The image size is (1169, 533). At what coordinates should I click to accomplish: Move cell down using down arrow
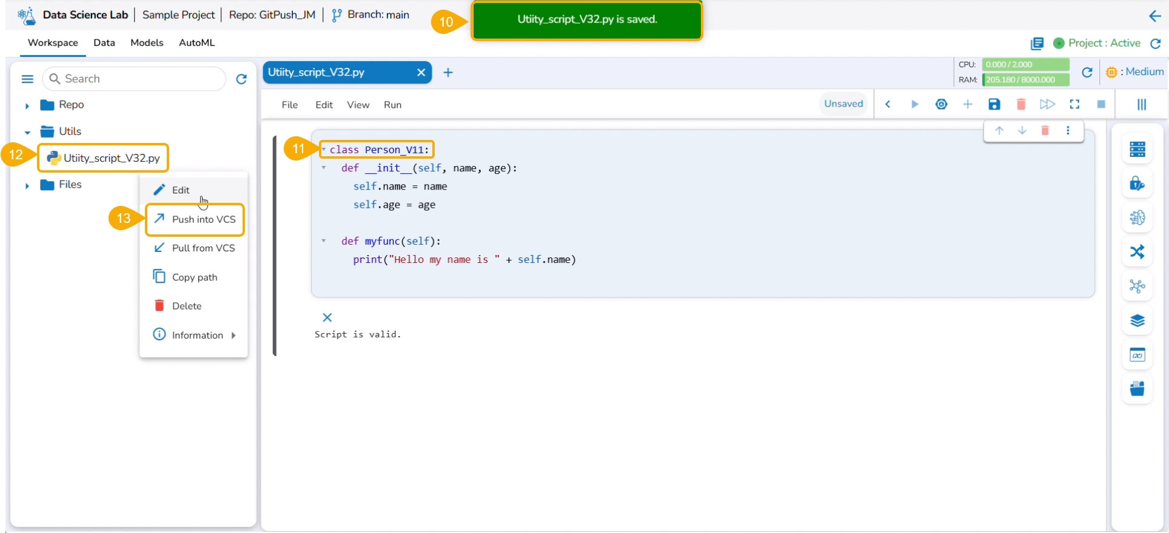[1022, 131]
